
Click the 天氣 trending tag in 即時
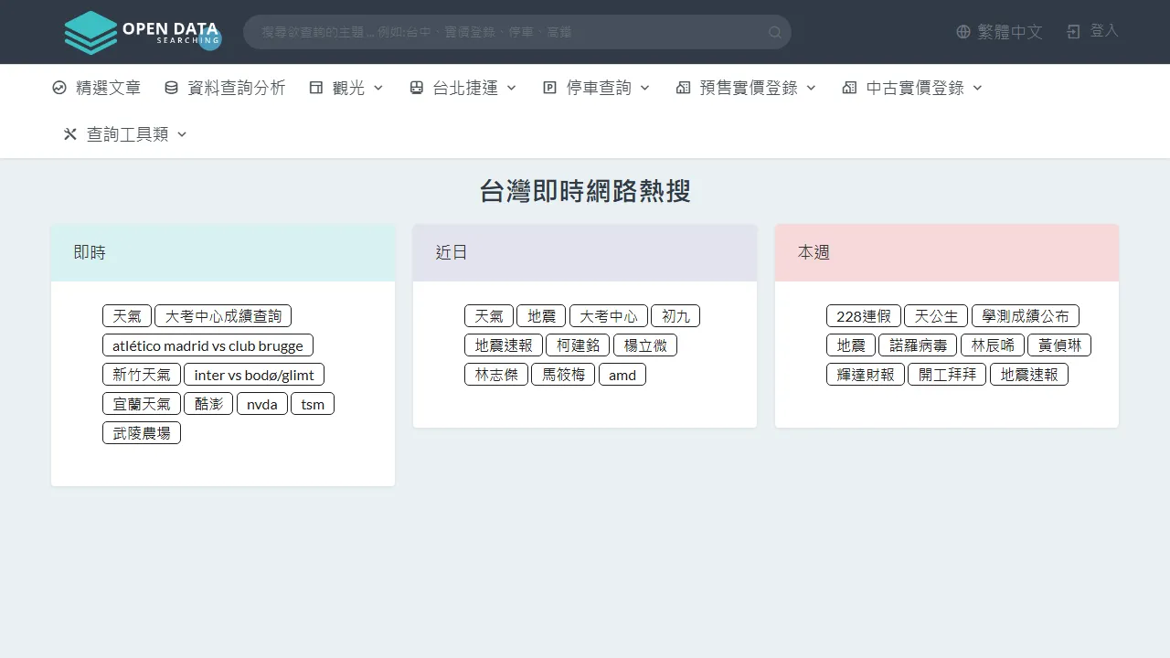click(127, 315)
